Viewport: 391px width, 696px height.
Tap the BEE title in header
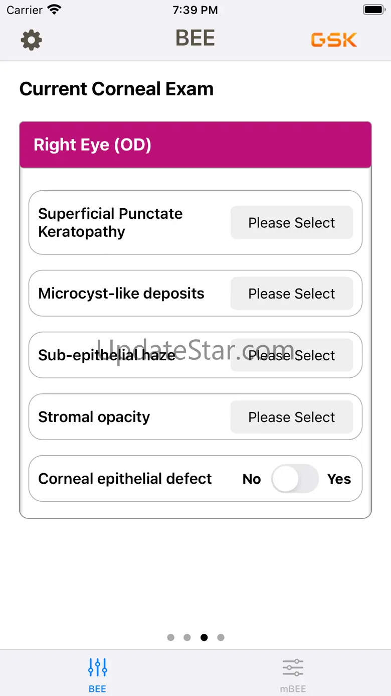click(x=195, y=38)
